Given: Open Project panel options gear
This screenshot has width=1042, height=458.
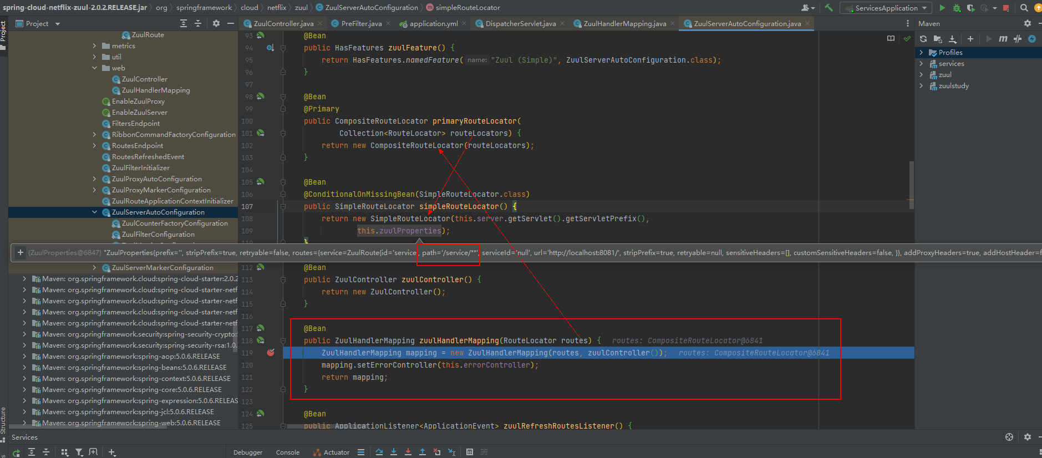Looking at the screenshot, I should coord(216,23).
